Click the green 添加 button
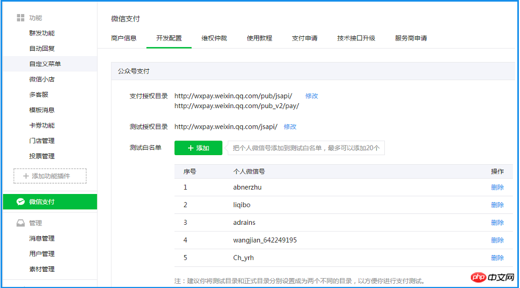This screenshot has width=520, height=288. coord(198,148)
